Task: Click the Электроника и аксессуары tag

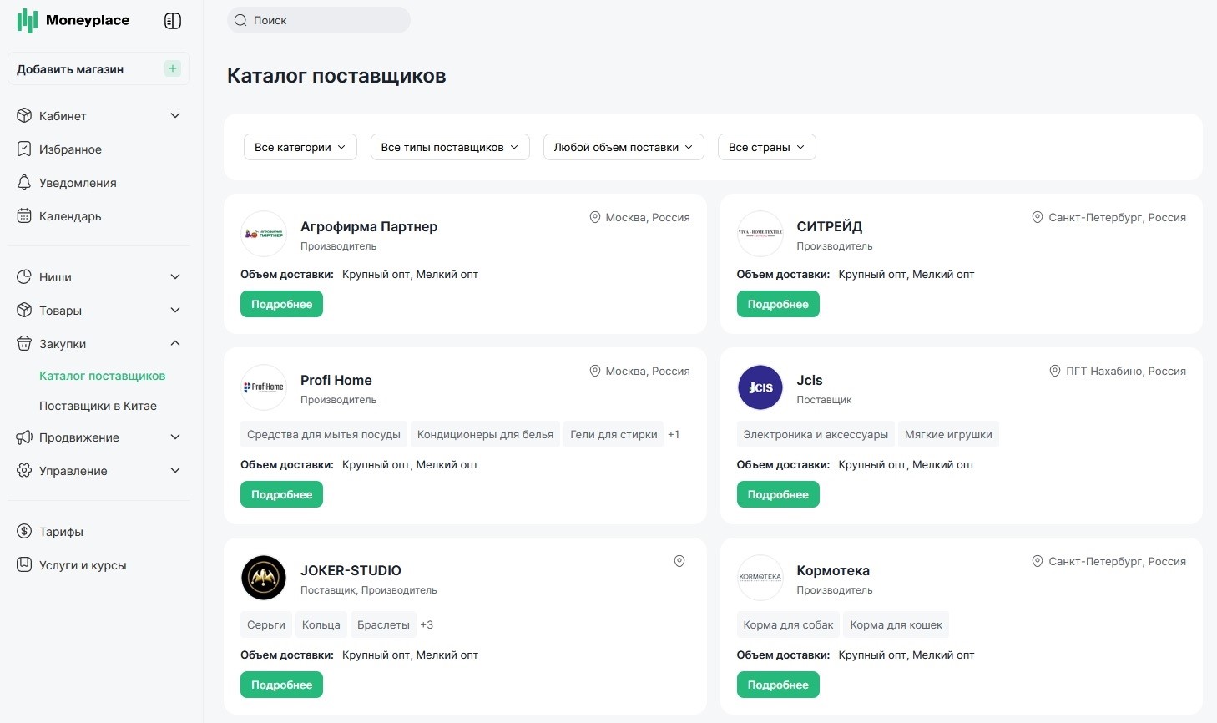Action: (816, 434)
